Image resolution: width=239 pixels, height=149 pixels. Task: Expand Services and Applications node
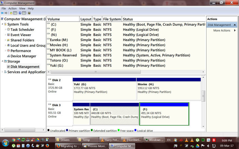(x=3, y=72)
